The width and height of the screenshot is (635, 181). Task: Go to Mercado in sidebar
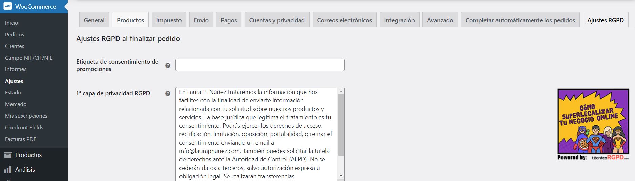point(16,104)
